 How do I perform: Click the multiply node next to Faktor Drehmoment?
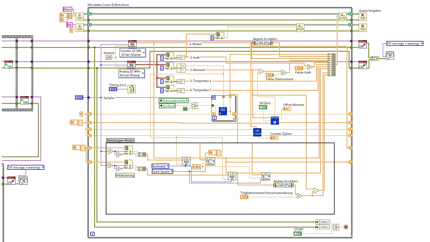(284, 73)
